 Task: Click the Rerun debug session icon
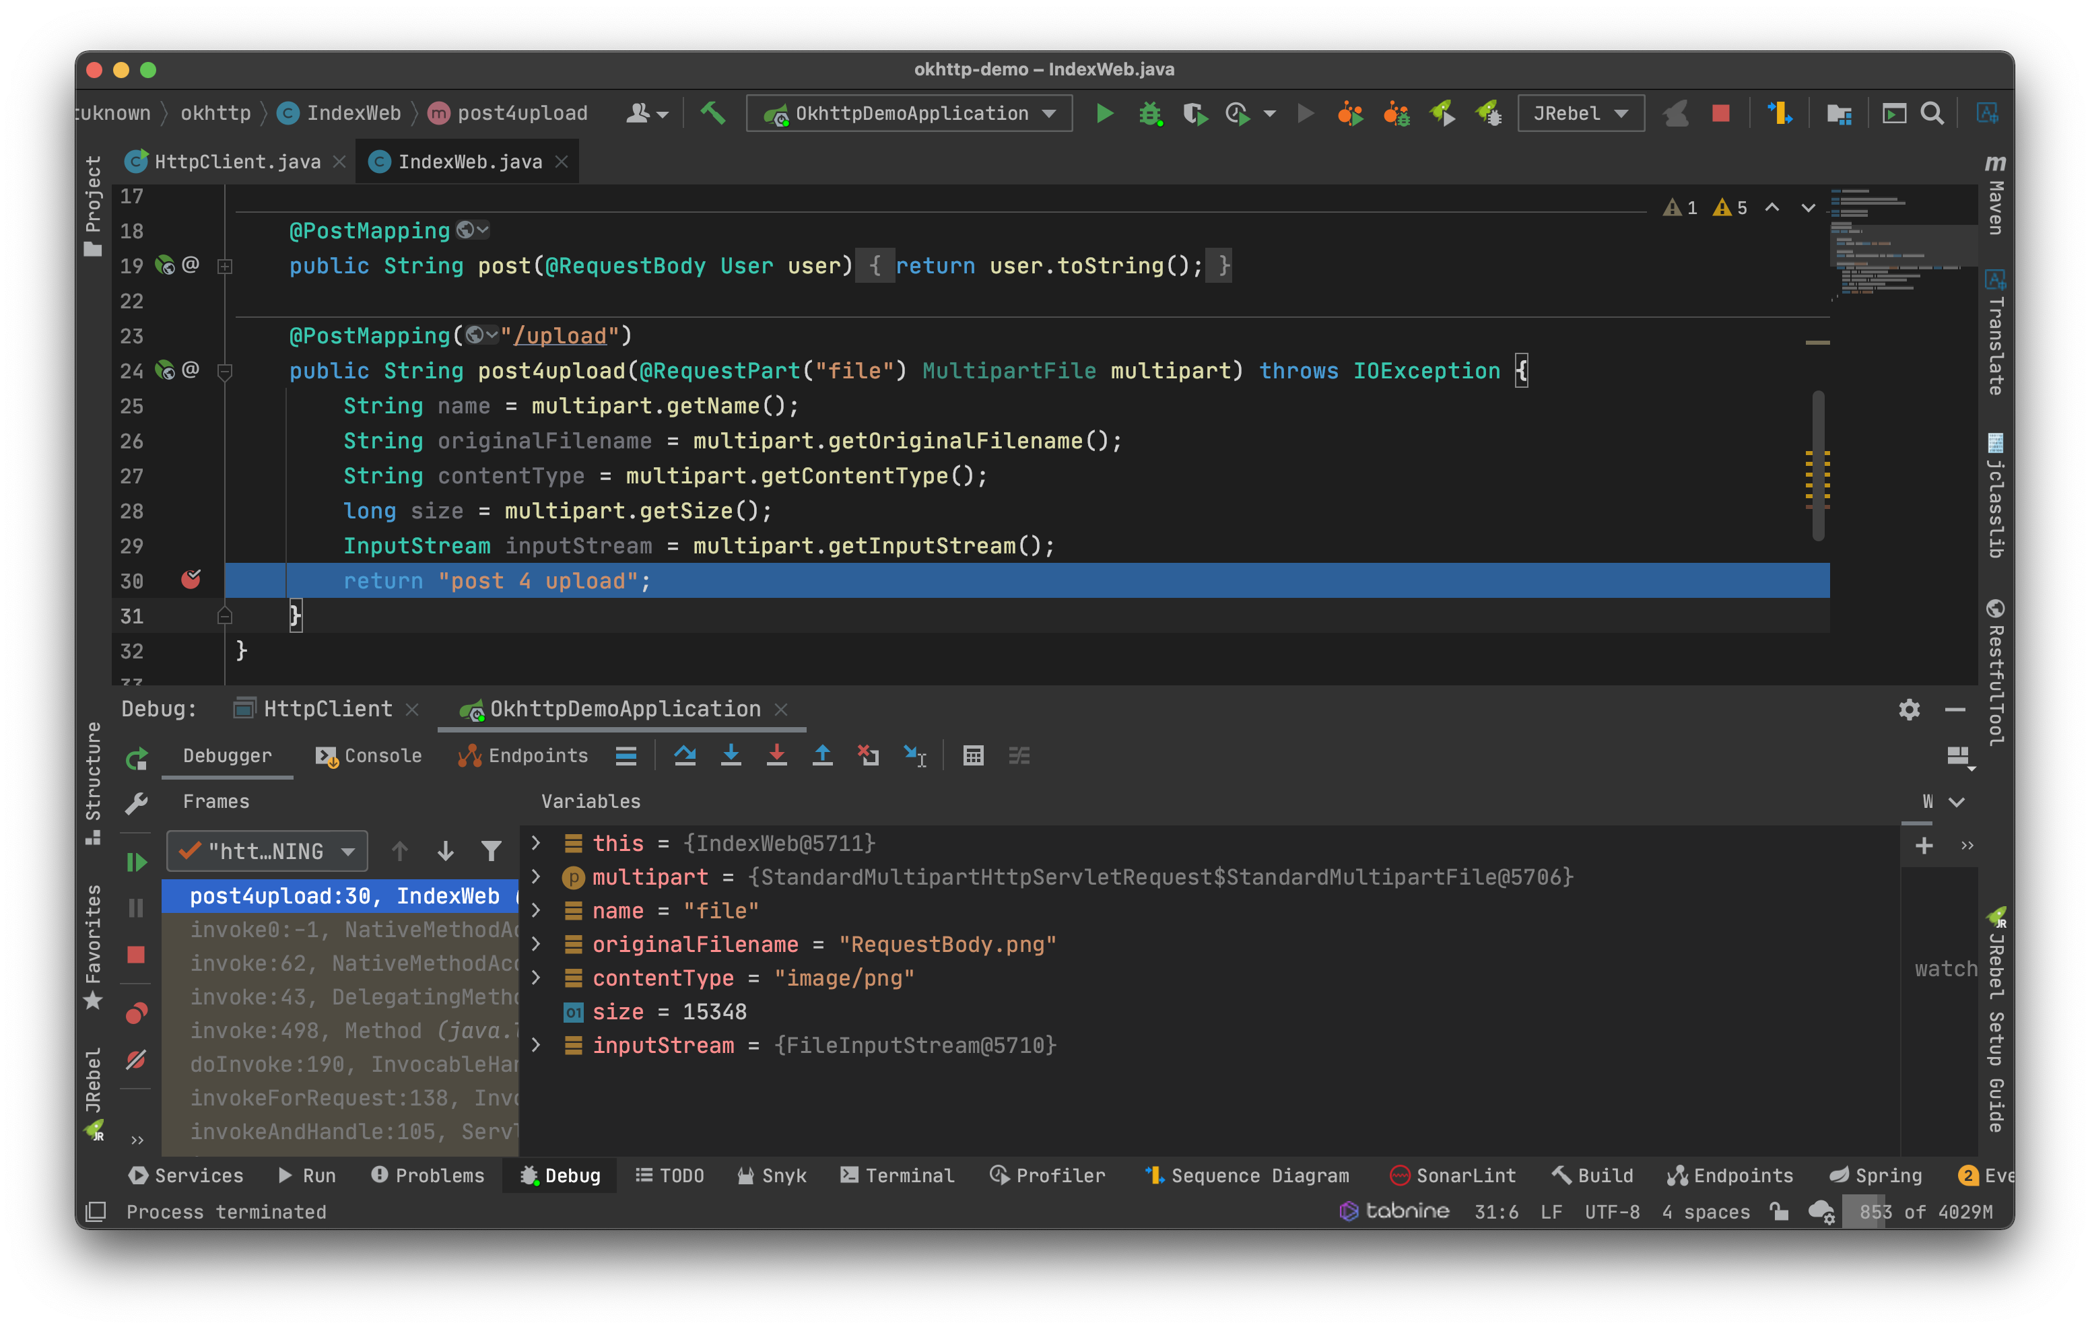click(136, 759)
